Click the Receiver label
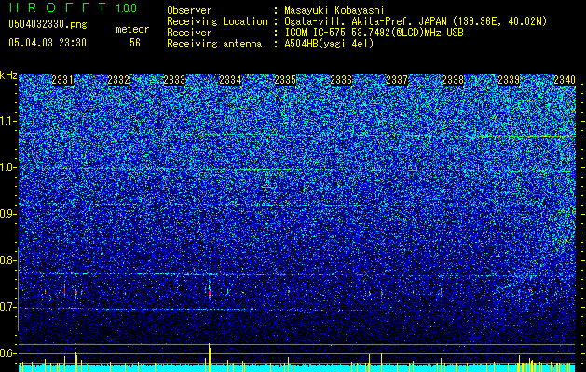586x372 pixels. (x=189, y=33)
